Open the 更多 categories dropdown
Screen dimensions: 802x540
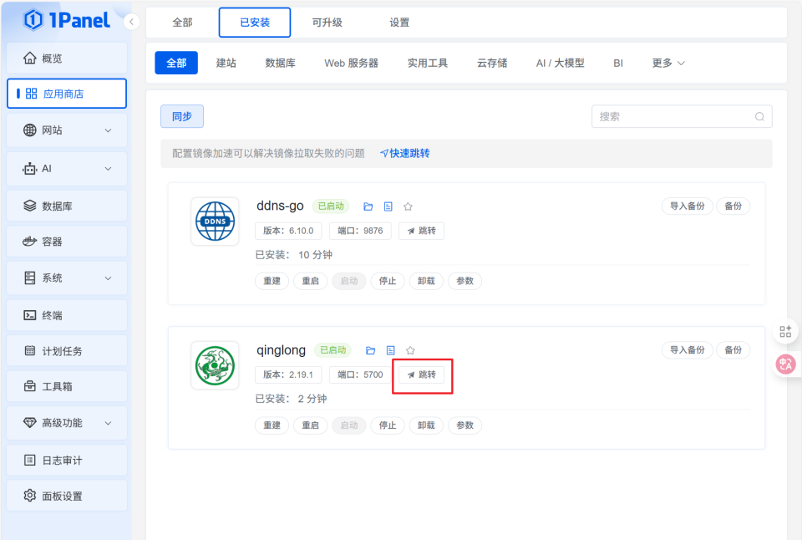tap(668, 63)
